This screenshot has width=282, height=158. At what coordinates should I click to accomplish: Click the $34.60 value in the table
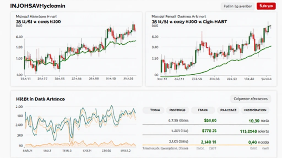point(210,120)
